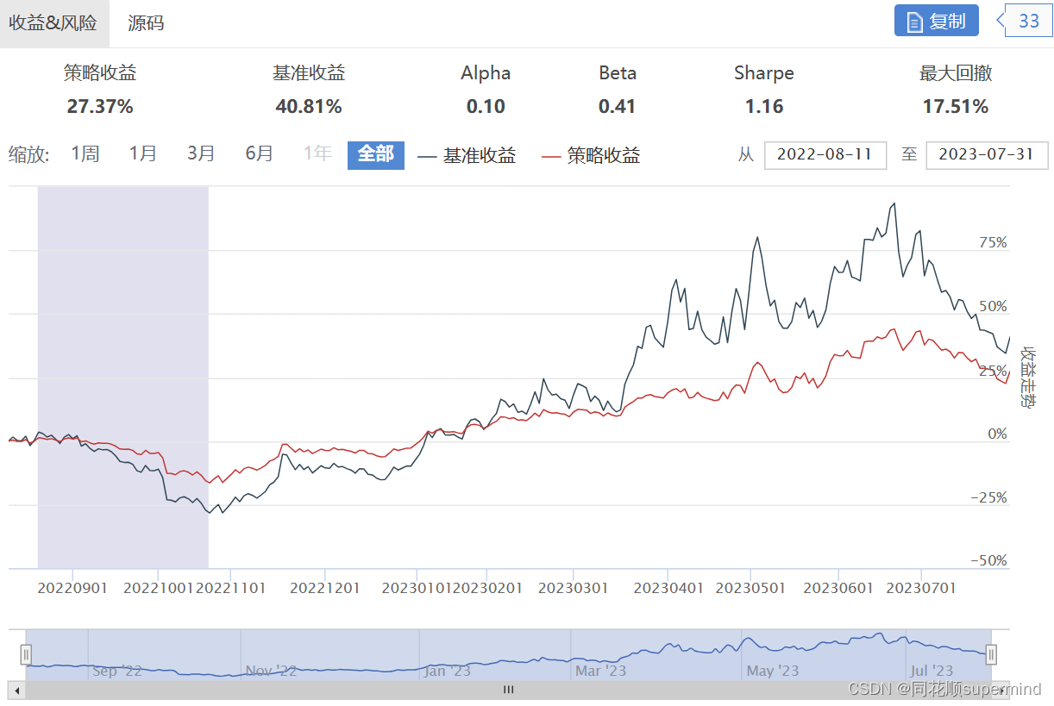Click the Alpha value 0.10
Screen dimensions: 1054x706
(x=486, y=107)
